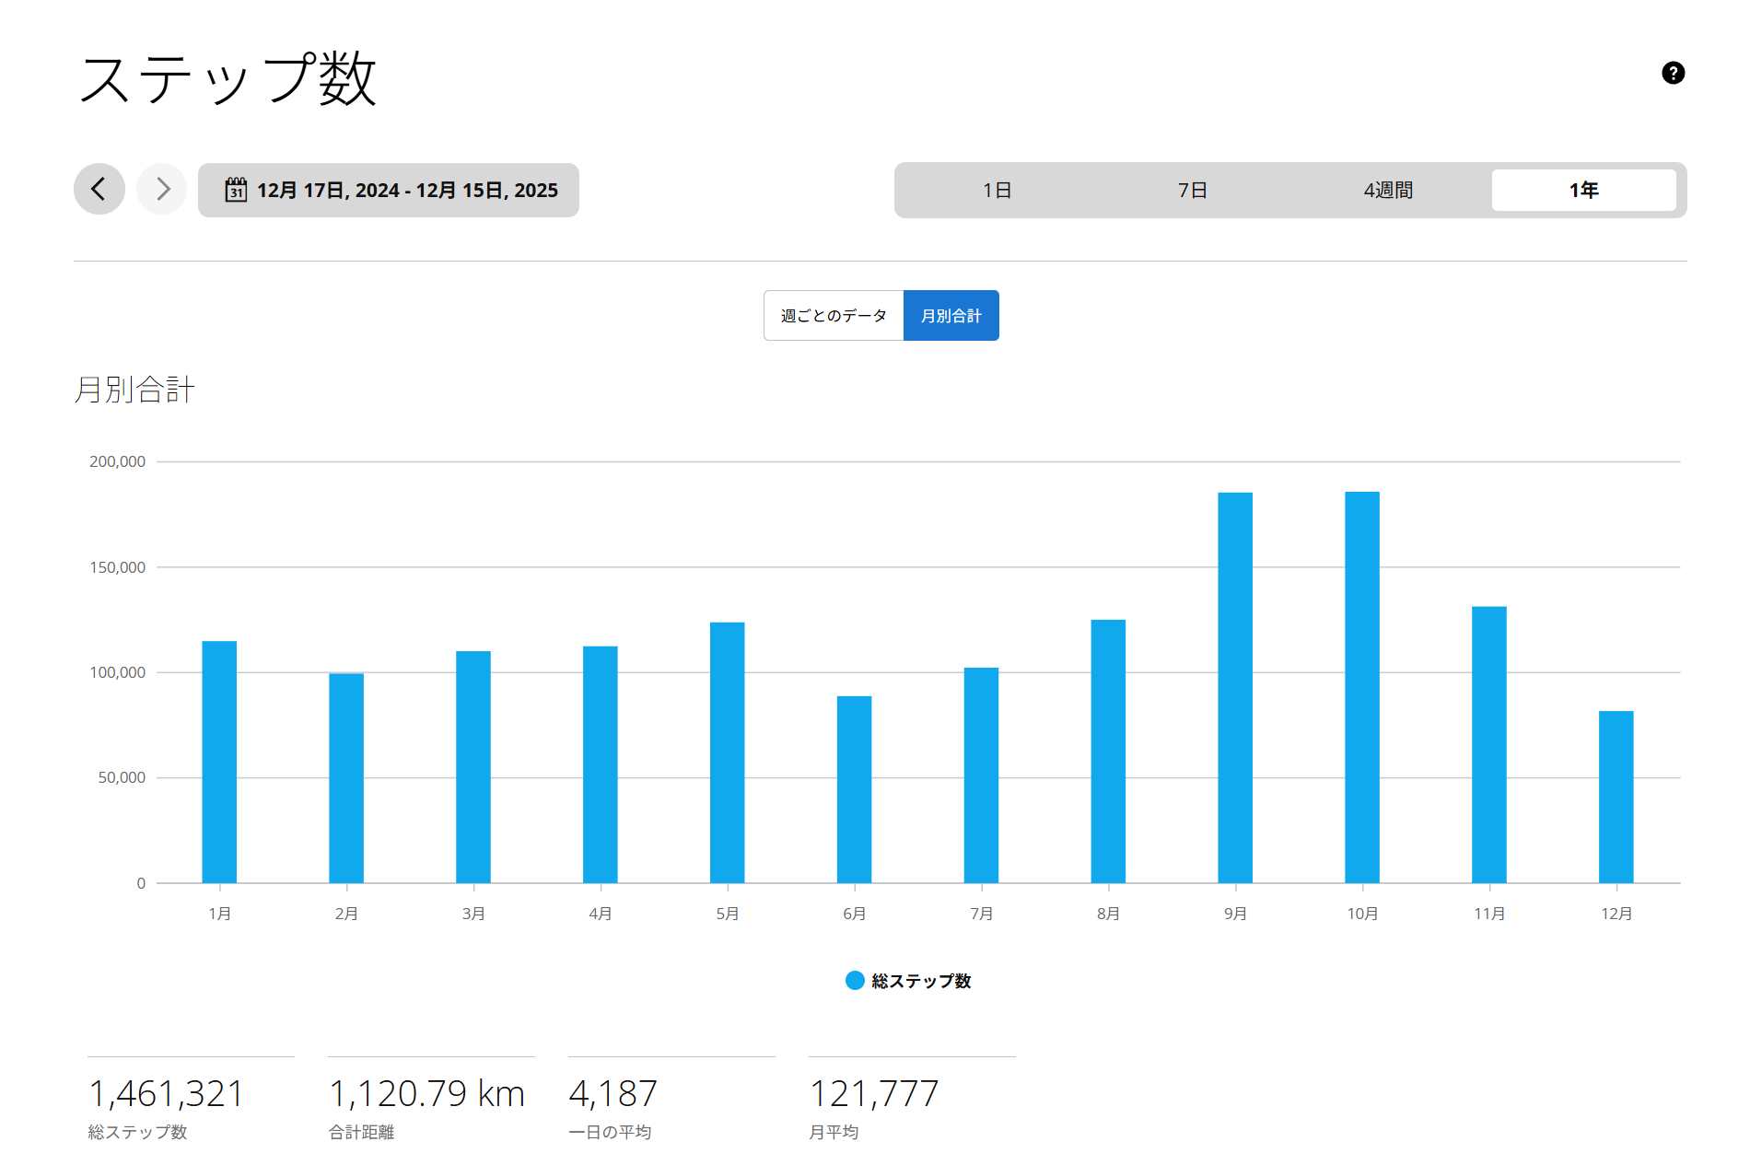The image size is (1750, 1165).
Task: Switch to the 4週間 tab
Action: click(x=1388, y=191)
